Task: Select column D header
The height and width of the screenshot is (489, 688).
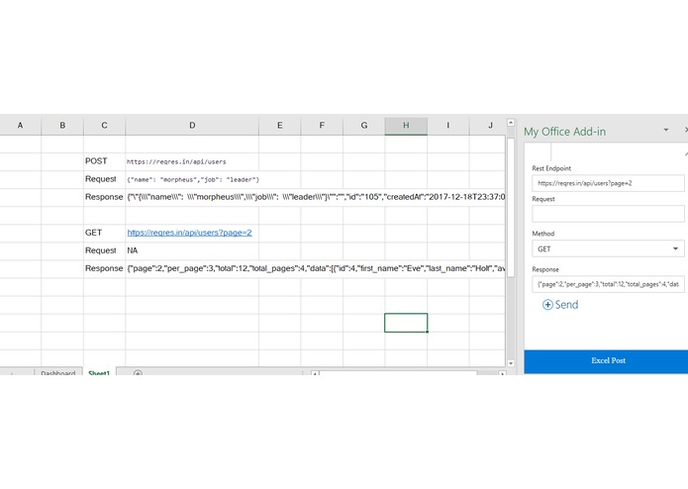Action: click(x=192, y=126)
